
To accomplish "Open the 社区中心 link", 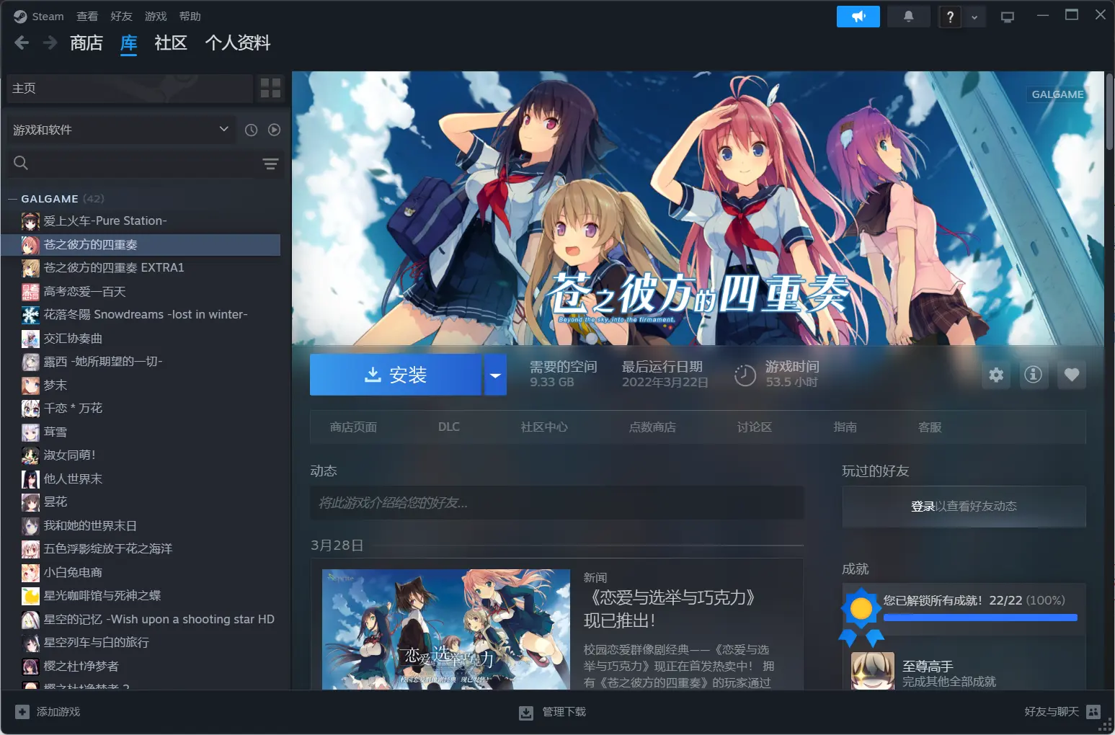I will tap(544, 427).
